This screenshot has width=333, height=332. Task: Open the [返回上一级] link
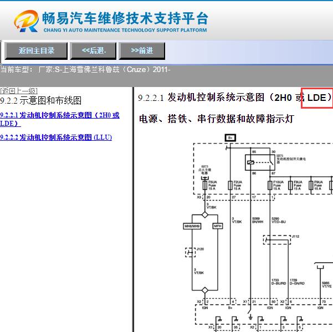click(19, 91)
